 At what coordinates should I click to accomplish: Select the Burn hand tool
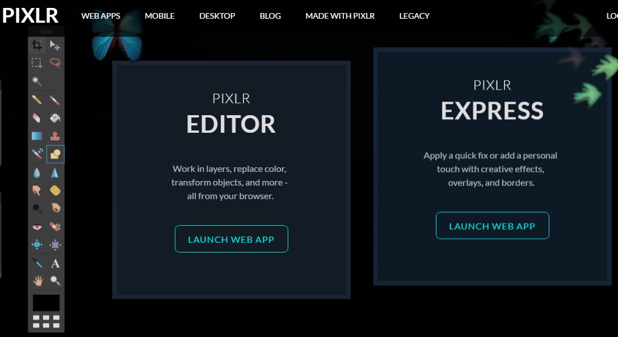pyautogui.click(x=55, y=208)
